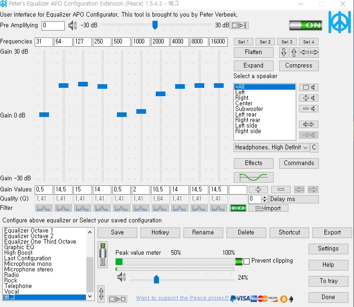Image resolution: width=354 pixels, height=307 pixels.
Task: Click the C button beside device dropdown
Action: click(314, 147)
